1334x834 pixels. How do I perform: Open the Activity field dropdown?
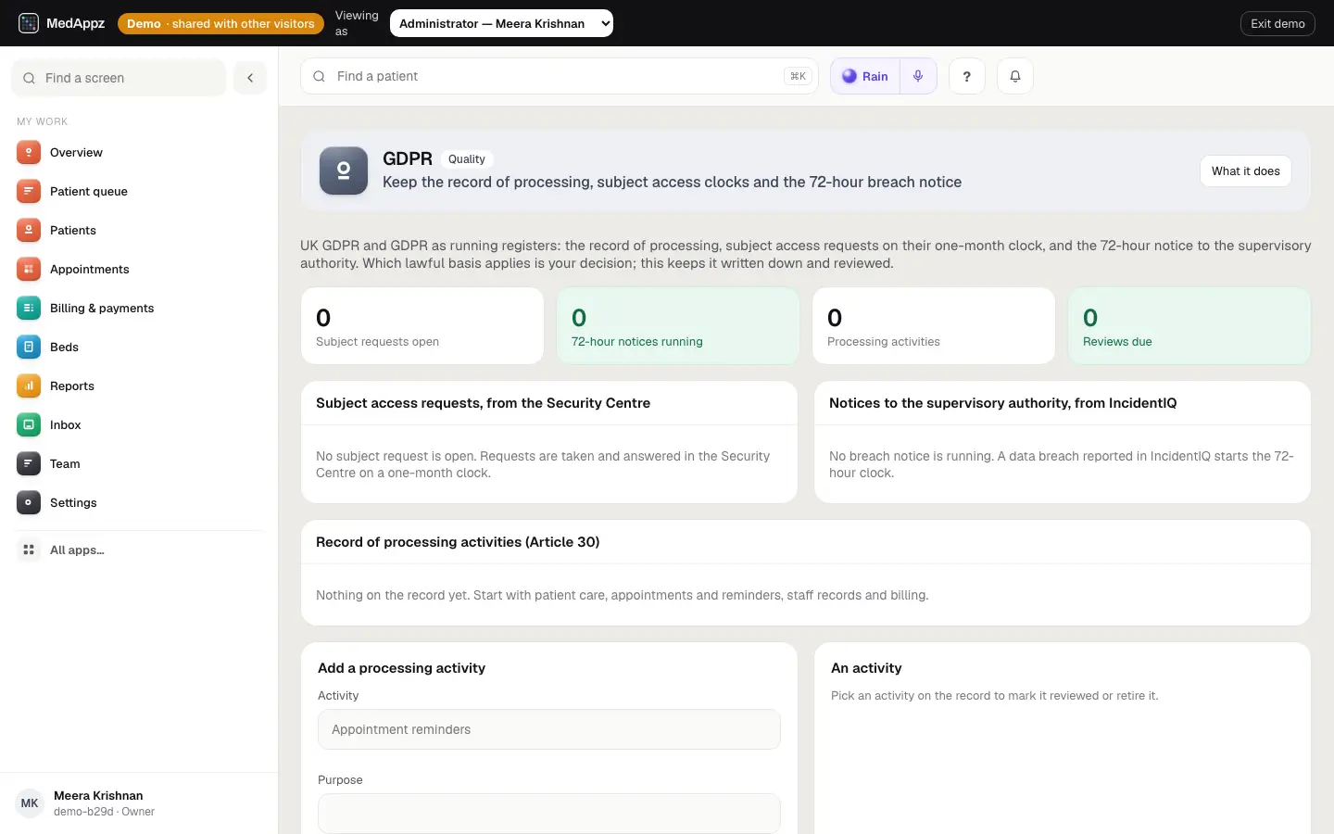point(548,729)
